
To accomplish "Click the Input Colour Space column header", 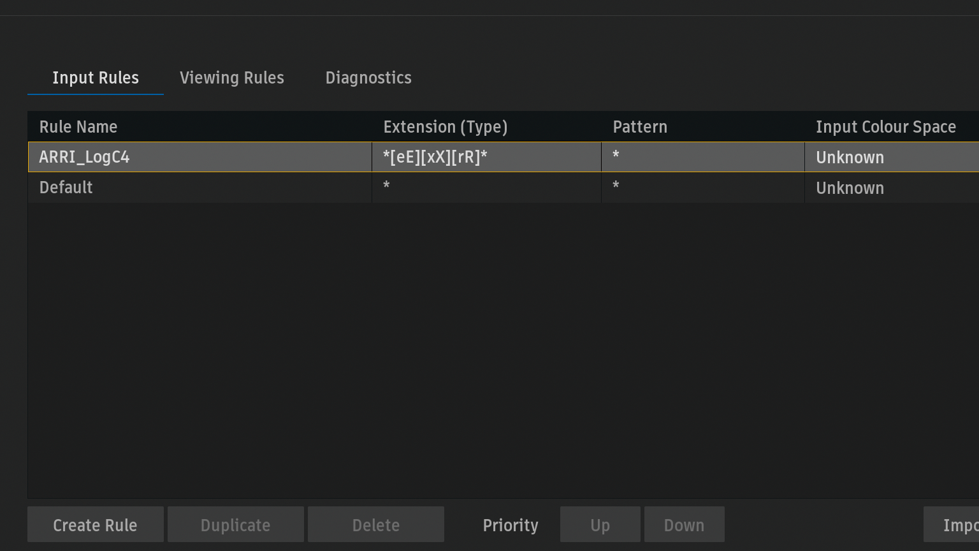I will [886, 127].
